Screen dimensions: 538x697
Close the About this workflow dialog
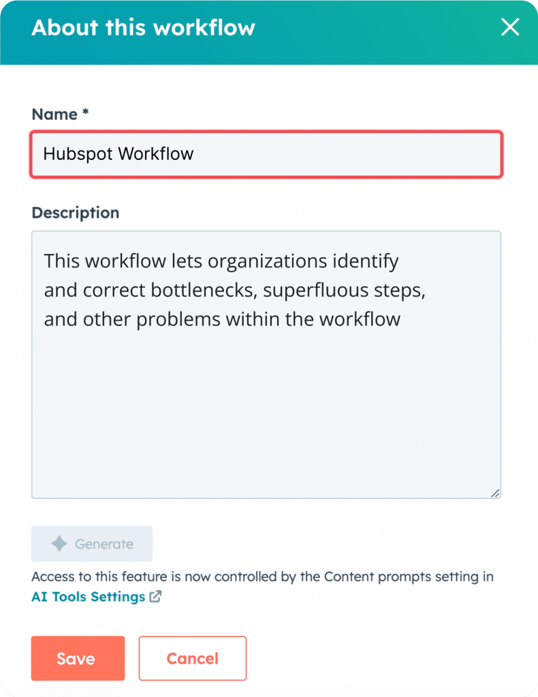tap(510, 27)
